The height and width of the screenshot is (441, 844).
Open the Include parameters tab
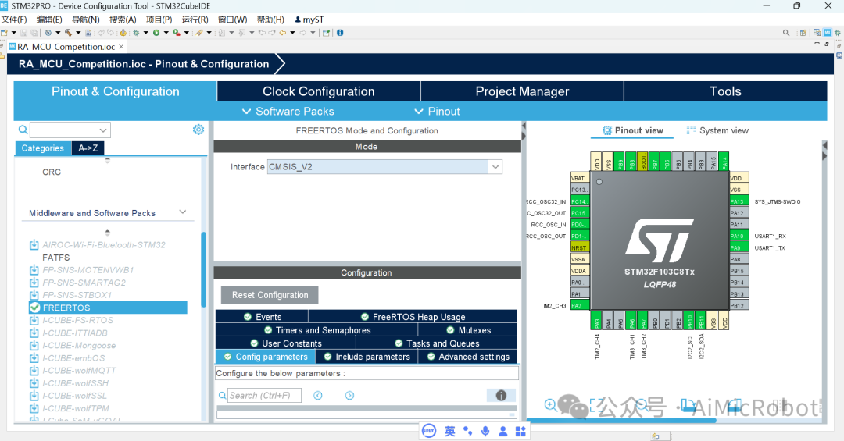tap(367, 357)
